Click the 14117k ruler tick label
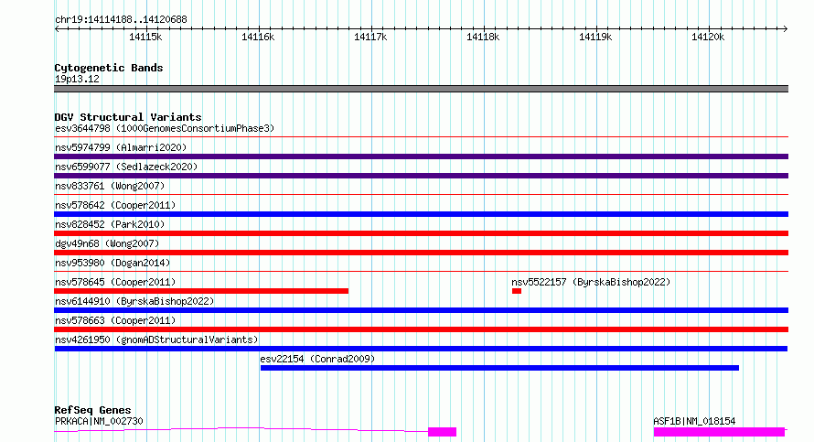814x442 pixels. (x=370, y=37)
